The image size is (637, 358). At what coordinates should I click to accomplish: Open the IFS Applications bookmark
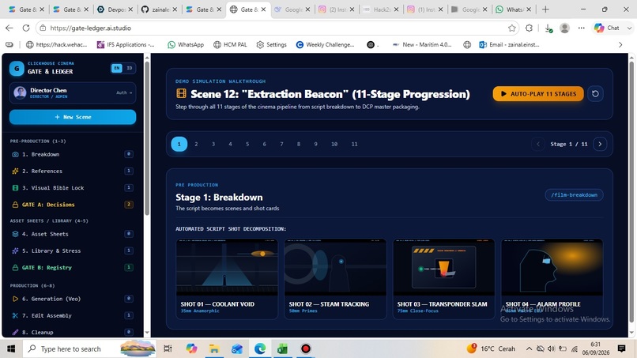click(x=126, y=45)
